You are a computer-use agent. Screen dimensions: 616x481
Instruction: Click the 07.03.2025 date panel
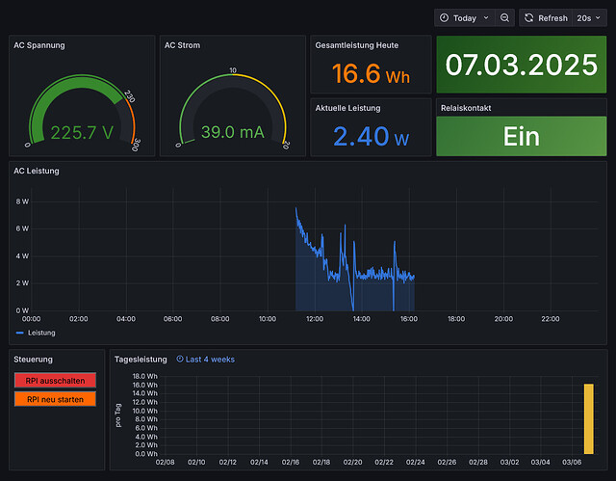522,65
